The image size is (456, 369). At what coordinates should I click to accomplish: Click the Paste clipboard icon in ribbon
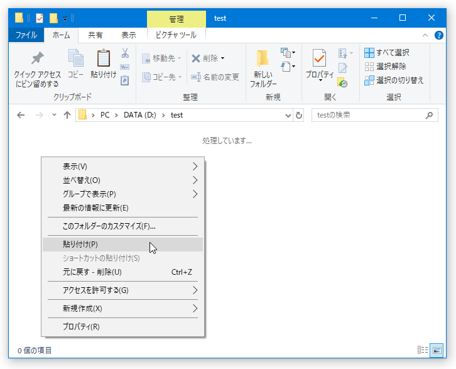(x=103, y=58)
